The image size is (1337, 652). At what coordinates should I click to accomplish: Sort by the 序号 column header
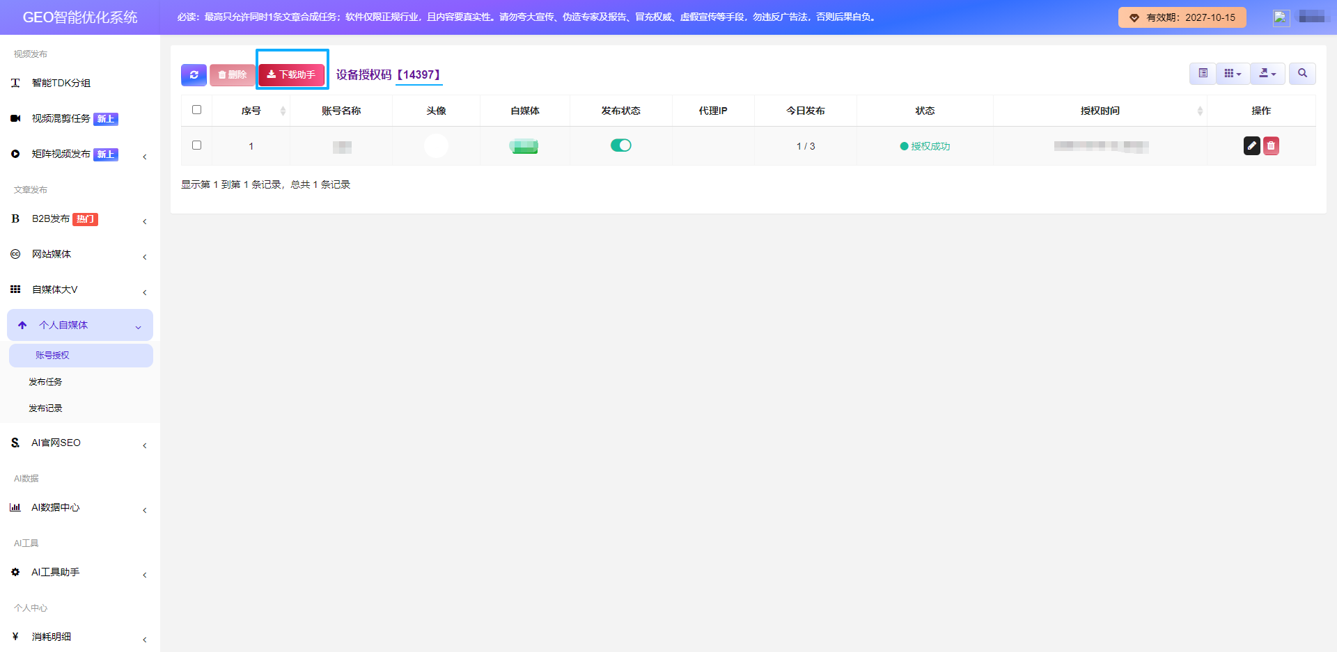[251, 111]
